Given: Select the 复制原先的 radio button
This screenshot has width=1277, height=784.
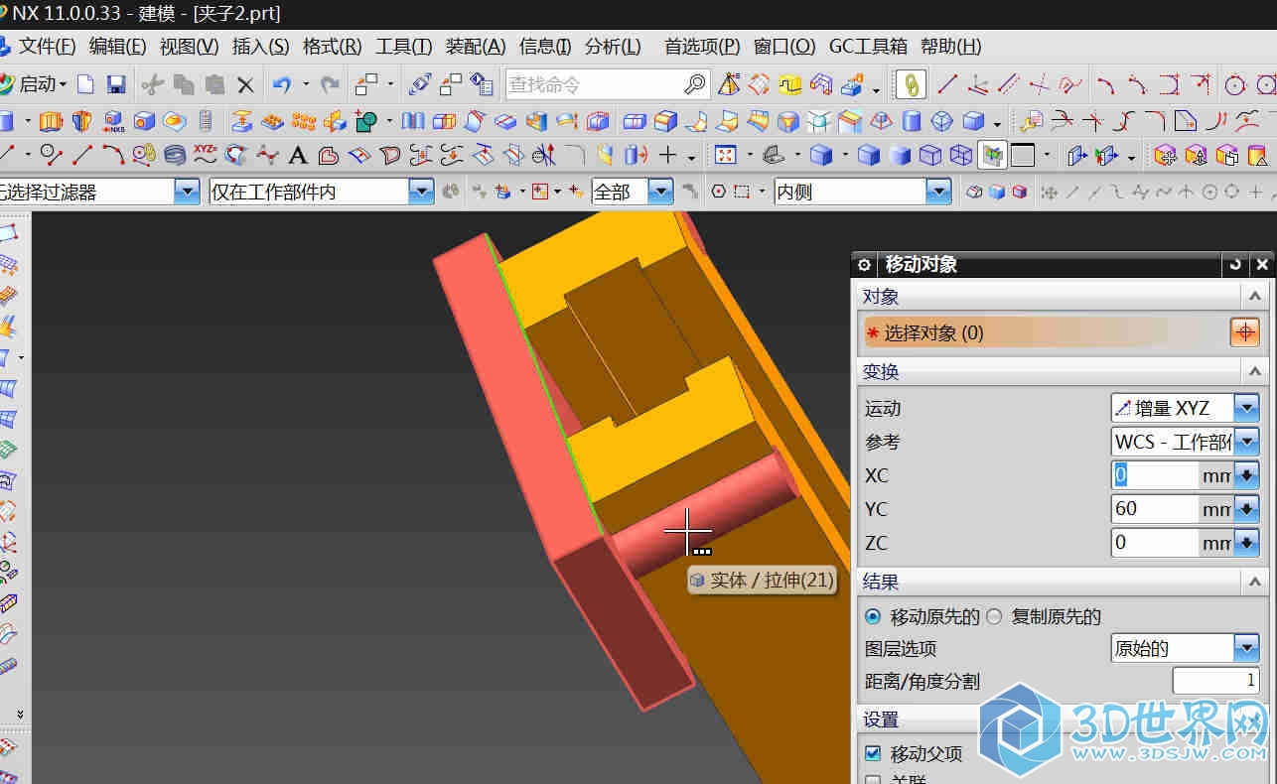Looking at the screenshot, I should point(995,616).
